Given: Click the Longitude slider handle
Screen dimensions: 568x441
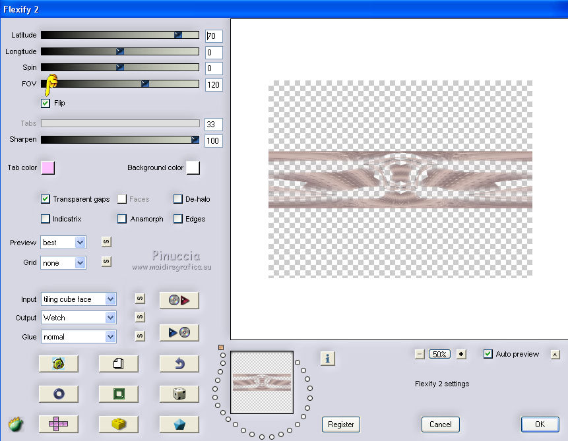Looking at the screenshot, I should tap(120, 51).
